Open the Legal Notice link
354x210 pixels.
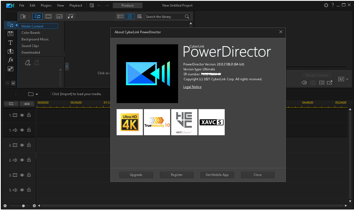point(192,87)
